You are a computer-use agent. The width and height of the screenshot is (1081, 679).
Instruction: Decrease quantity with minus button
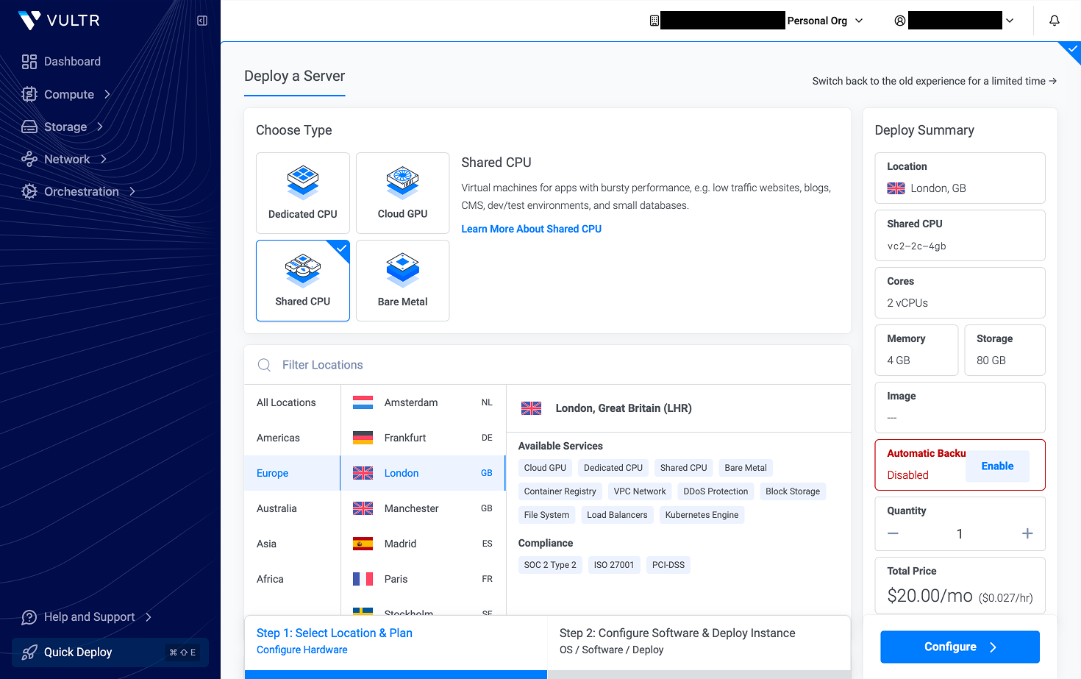[893, 533]
